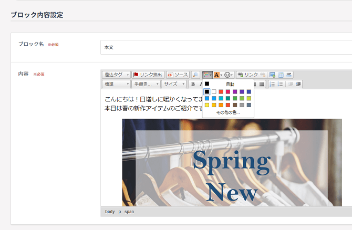Click the find magnifier icon in toolbar
The height and width of the screenshot is (230, 352).
pyautogui.click(x=195, y=75)
